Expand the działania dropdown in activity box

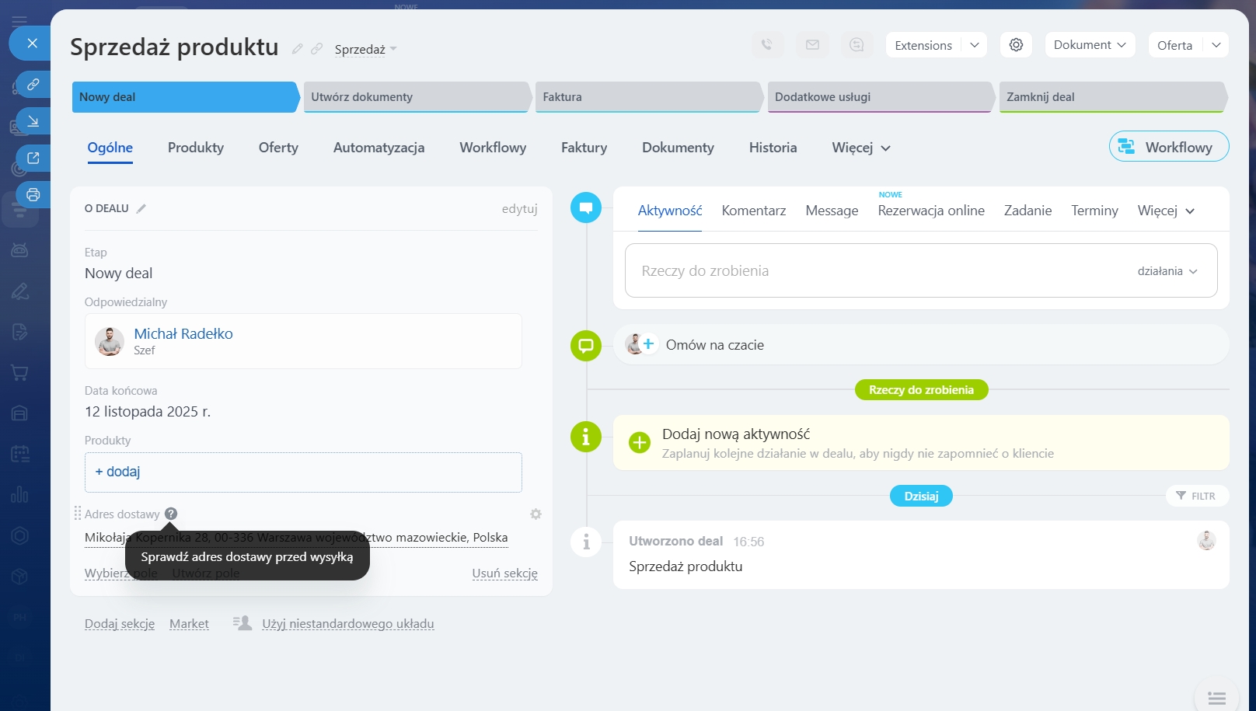tap(1167, 271)
